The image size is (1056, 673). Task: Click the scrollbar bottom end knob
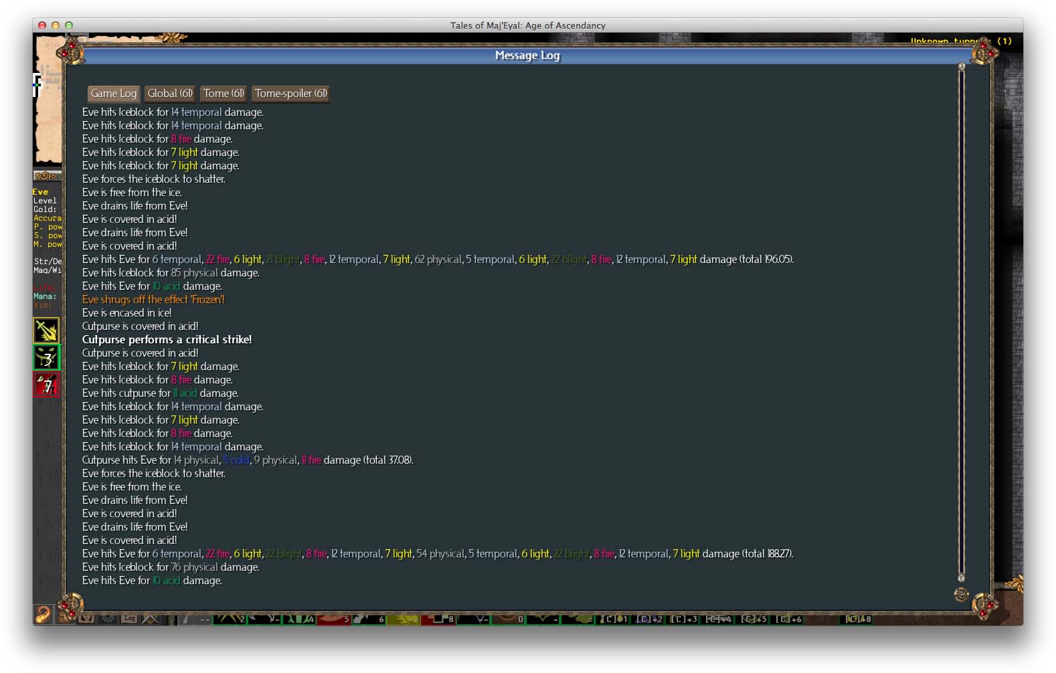coord(962,577)
